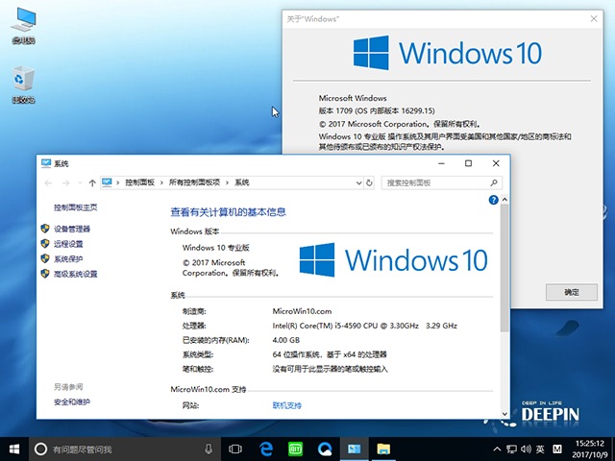Open Task View on the taskbar
Image resolution: width=615 pixels, height=461 pixels.
pos(235,449)
